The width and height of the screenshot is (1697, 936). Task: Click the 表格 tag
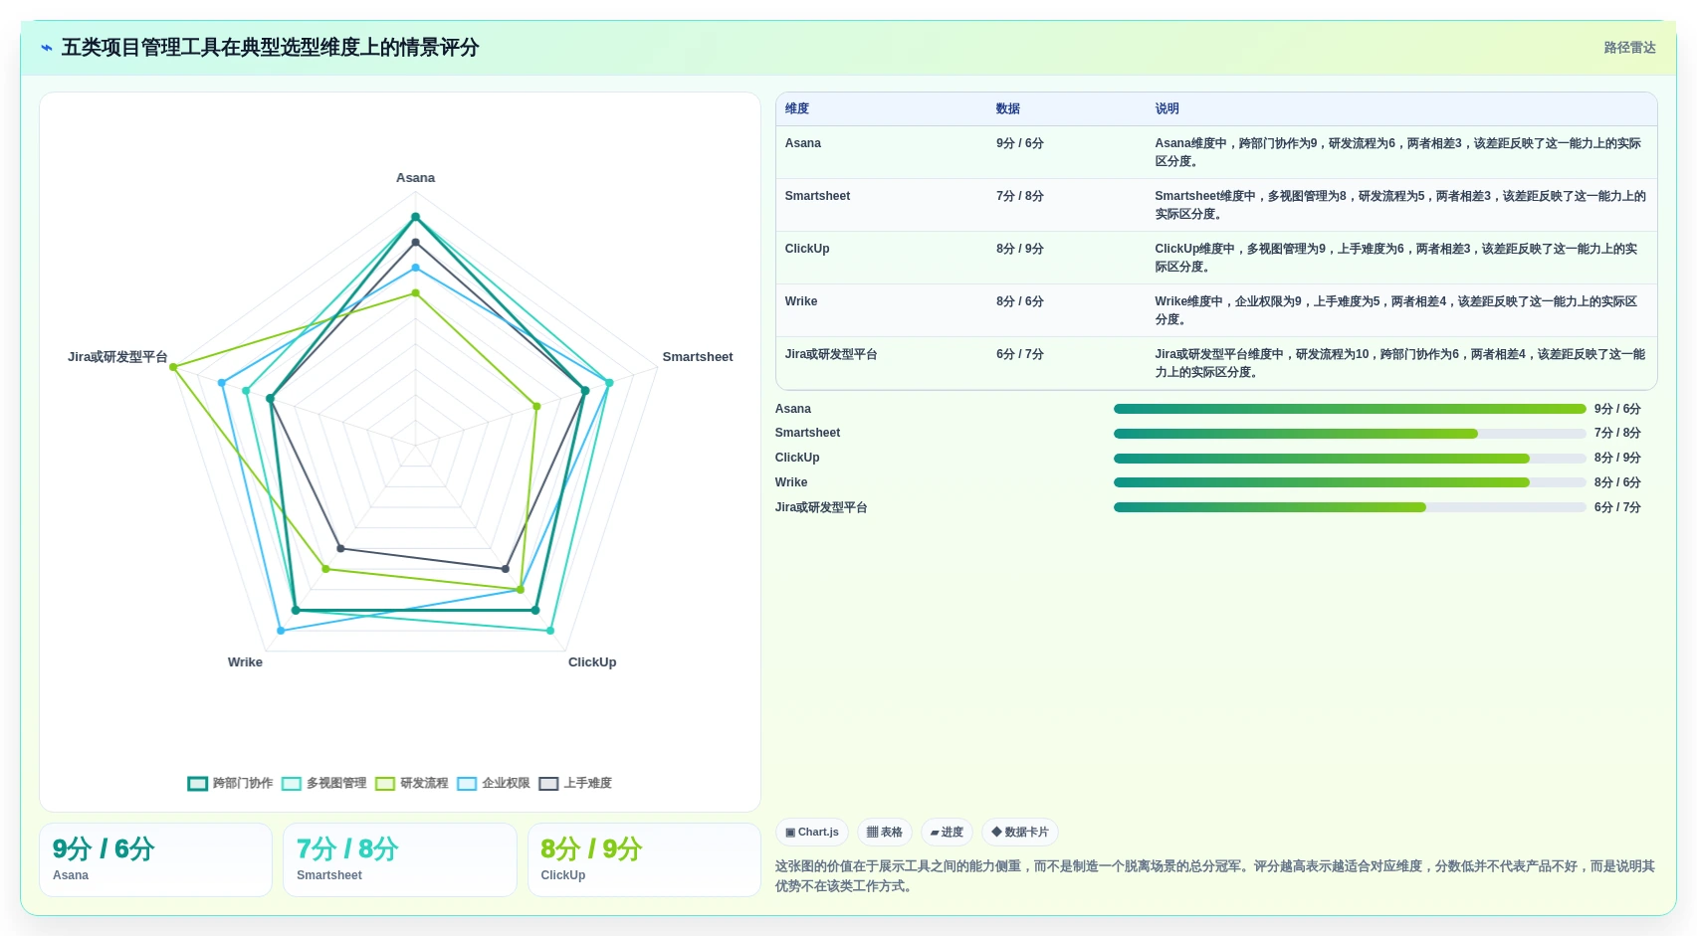coord(885,832)
